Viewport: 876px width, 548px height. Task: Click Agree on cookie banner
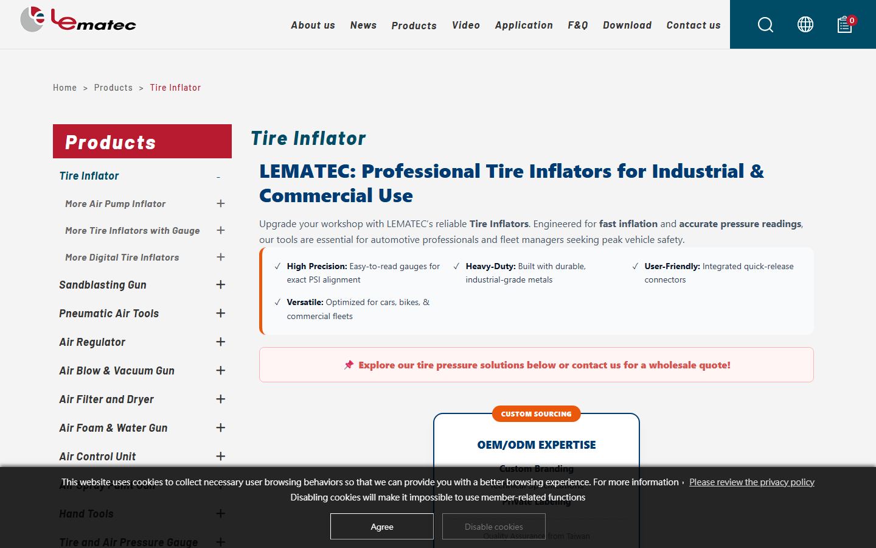(382, 527)
